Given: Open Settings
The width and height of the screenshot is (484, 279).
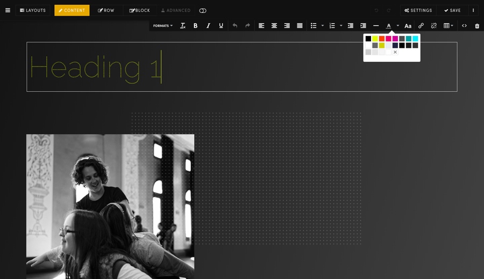Looking at the screenshot, I should click(x=418, y=11).
